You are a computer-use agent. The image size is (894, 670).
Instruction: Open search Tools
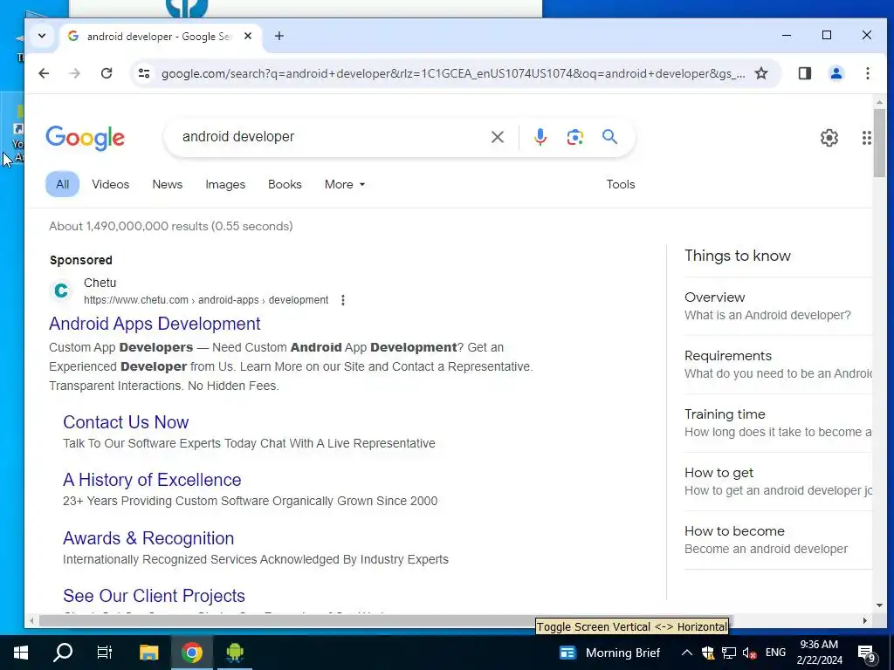621,185
